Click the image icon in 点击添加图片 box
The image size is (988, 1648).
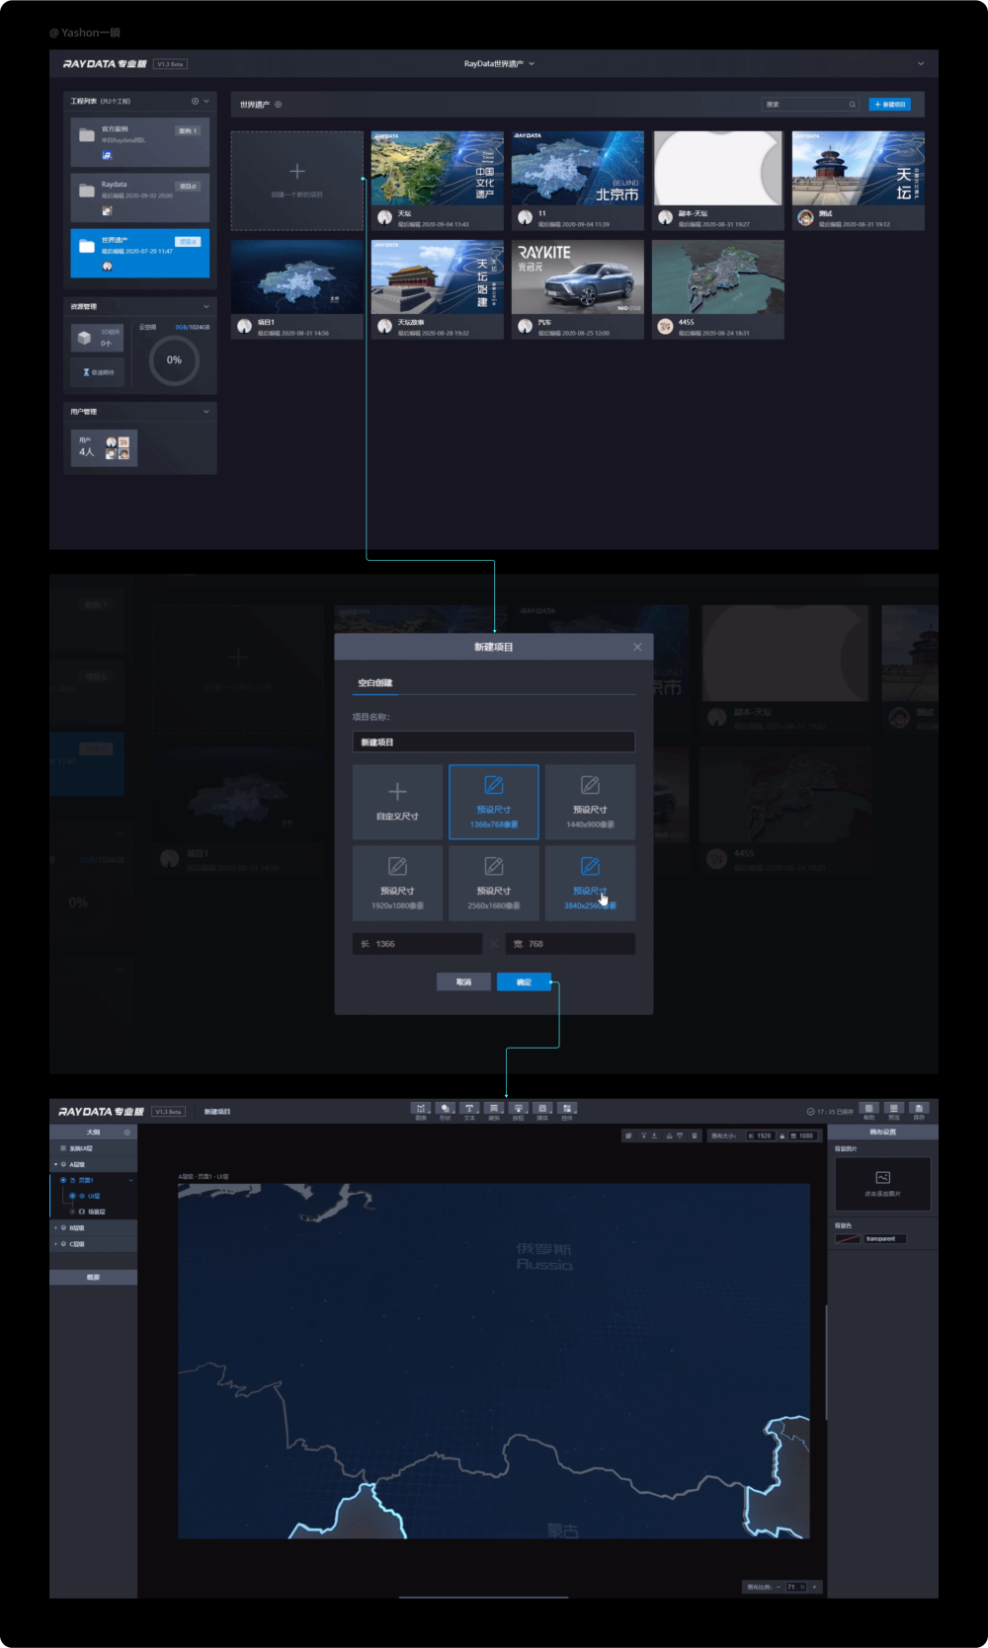tap(883, 1177)
